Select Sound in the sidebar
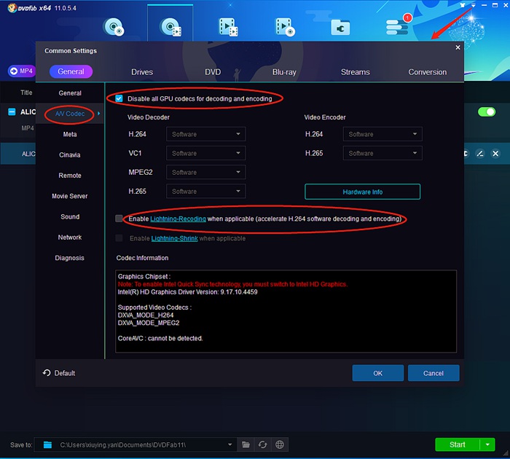 click(70, 216)
